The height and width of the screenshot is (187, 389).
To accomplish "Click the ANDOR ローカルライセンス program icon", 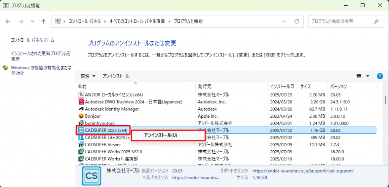I will pos(81,95).
